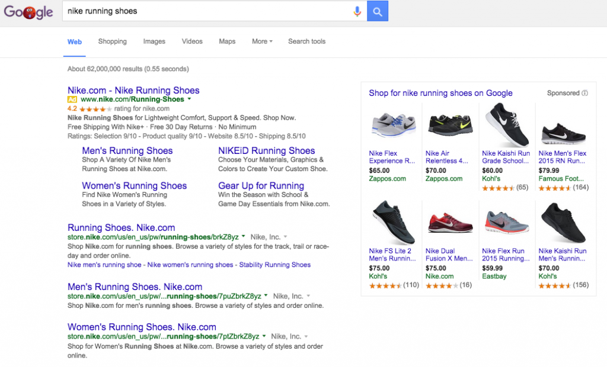
Task: View Nike Kaishi Run Men's shoe image
Action: 563,223
